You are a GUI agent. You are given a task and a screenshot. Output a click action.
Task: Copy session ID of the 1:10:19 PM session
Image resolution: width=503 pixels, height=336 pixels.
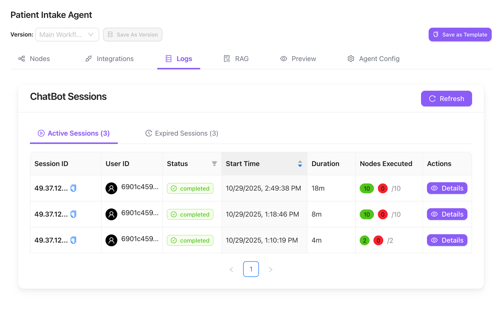point(73,240)
